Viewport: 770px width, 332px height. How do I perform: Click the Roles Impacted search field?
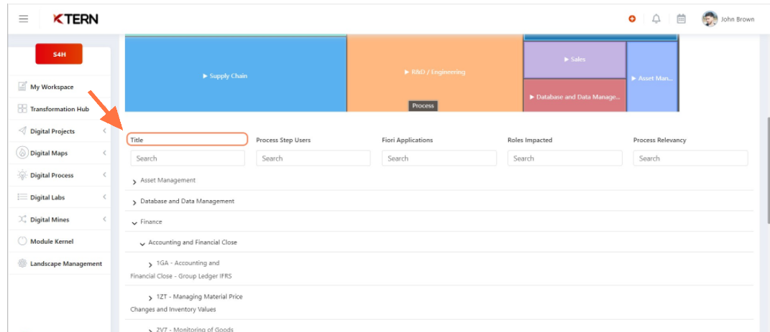click(x=564, y=158)
